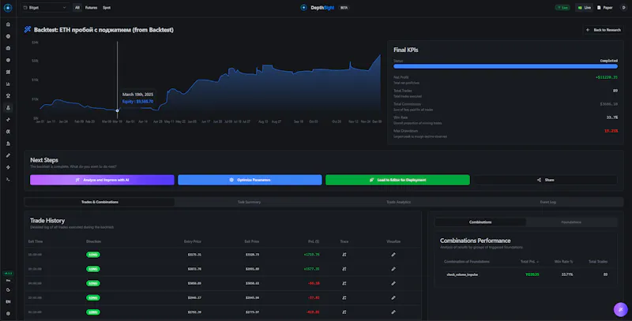Click the LONG badge in the +1719.76 row

tap(93, 255)
